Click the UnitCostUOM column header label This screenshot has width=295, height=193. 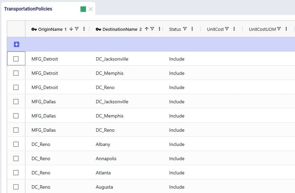click(262, 29)
